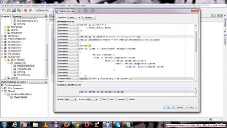Select the ImageRenderer.java file icon
The height and width of the screenshot is (128, 227).
(x=15, y=66)
